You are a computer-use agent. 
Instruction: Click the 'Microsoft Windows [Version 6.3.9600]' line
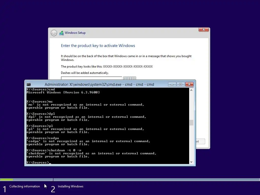pos(63,92)
